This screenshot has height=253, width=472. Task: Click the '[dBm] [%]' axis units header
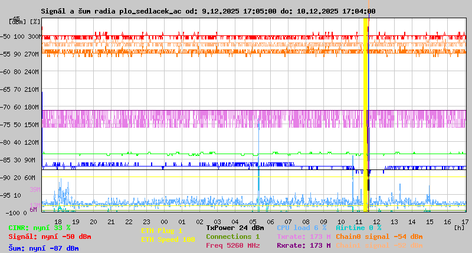[x=25, y=22]
